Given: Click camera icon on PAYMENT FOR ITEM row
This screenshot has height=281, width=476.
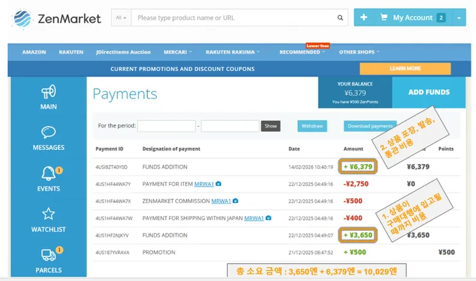Looking at the screenshot, I should (x=218, y=184).
